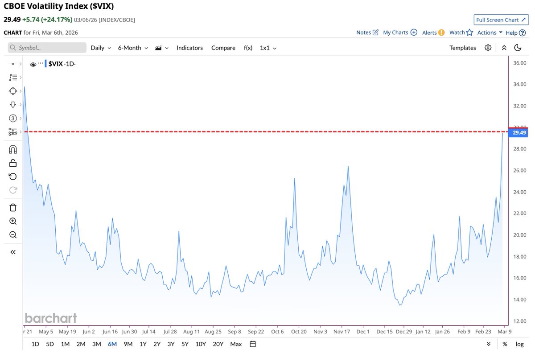Select the 1M time range

click(x=65, y=344)
